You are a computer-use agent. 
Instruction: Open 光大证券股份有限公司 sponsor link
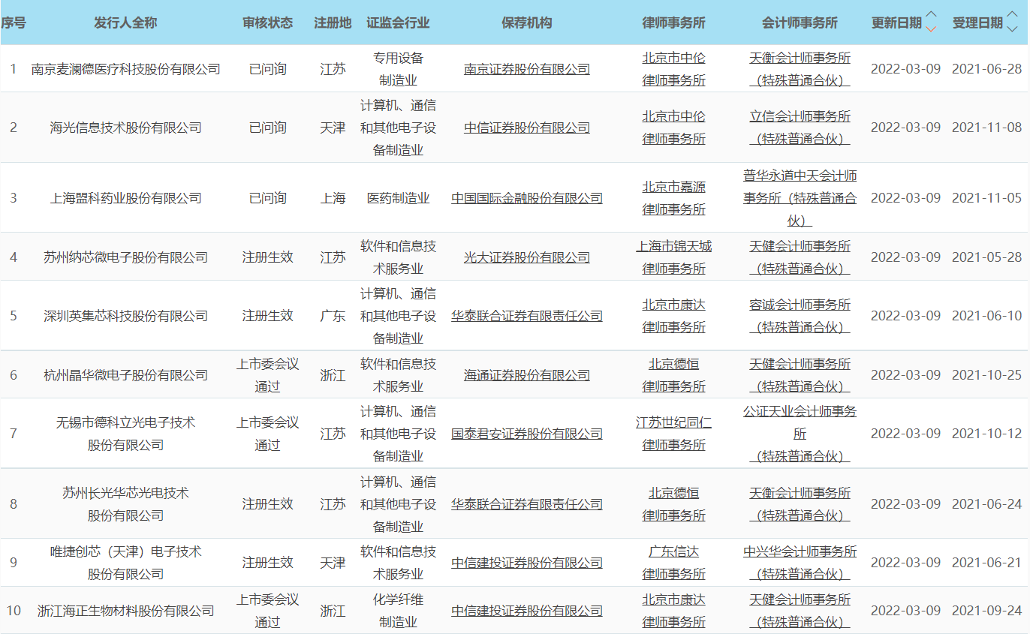coord(527,257)
